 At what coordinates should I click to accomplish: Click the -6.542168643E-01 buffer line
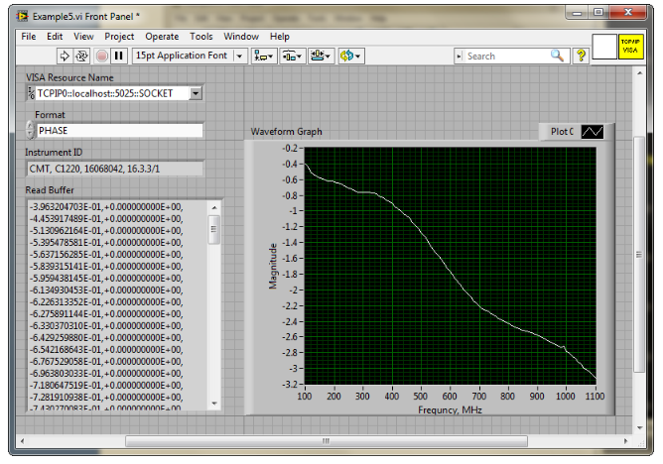tap(106, 350)
